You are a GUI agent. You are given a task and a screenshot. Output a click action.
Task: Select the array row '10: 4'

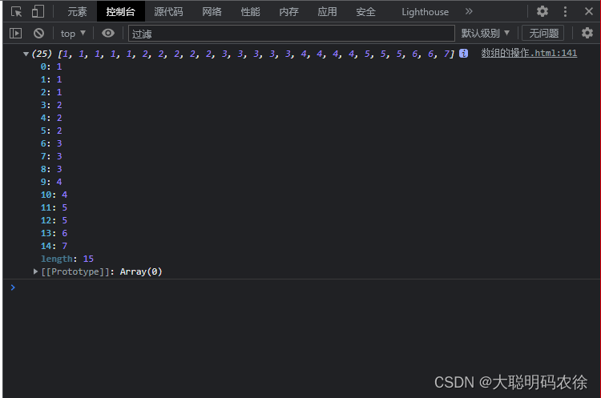point(54,195)
